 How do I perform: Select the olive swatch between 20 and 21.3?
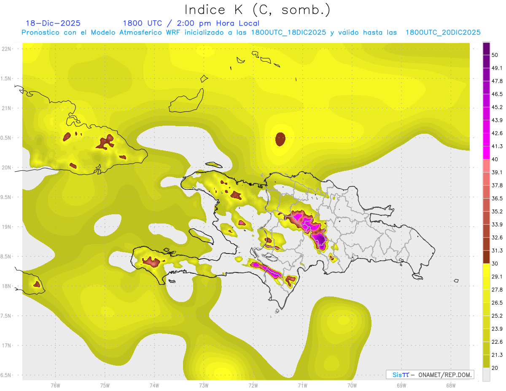pos(487,362)
